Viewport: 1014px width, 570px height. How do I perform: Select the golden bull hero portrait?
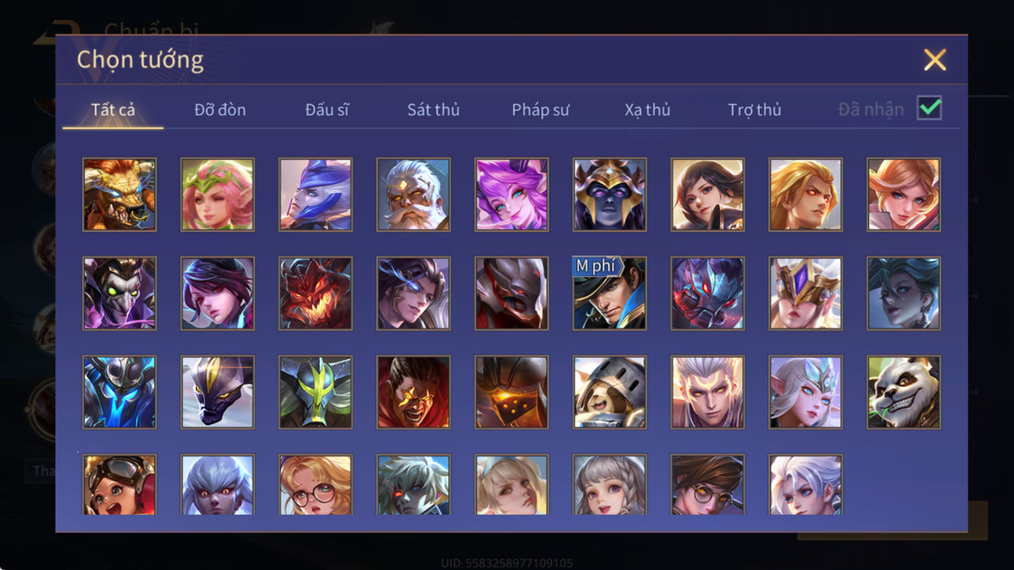pos(119,194)
